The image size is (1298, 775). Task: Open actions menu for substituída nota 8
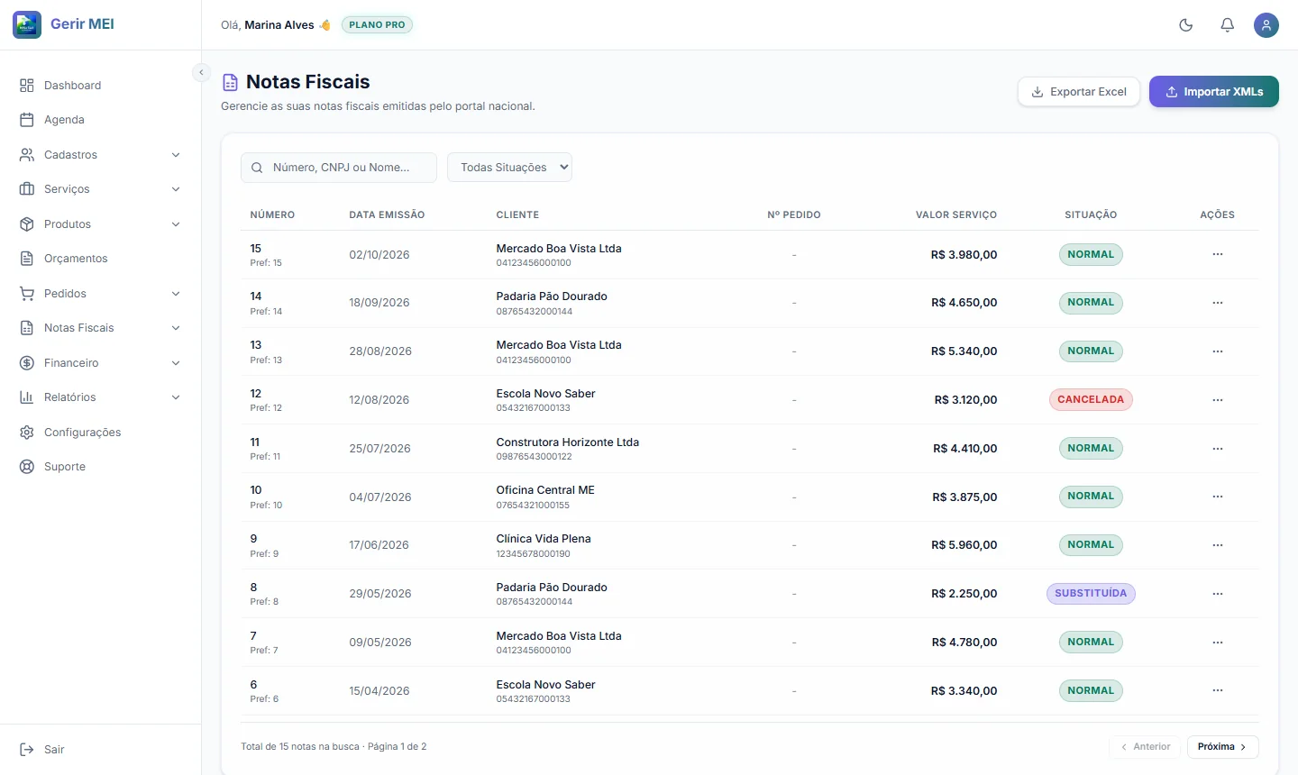[1218, 594]
